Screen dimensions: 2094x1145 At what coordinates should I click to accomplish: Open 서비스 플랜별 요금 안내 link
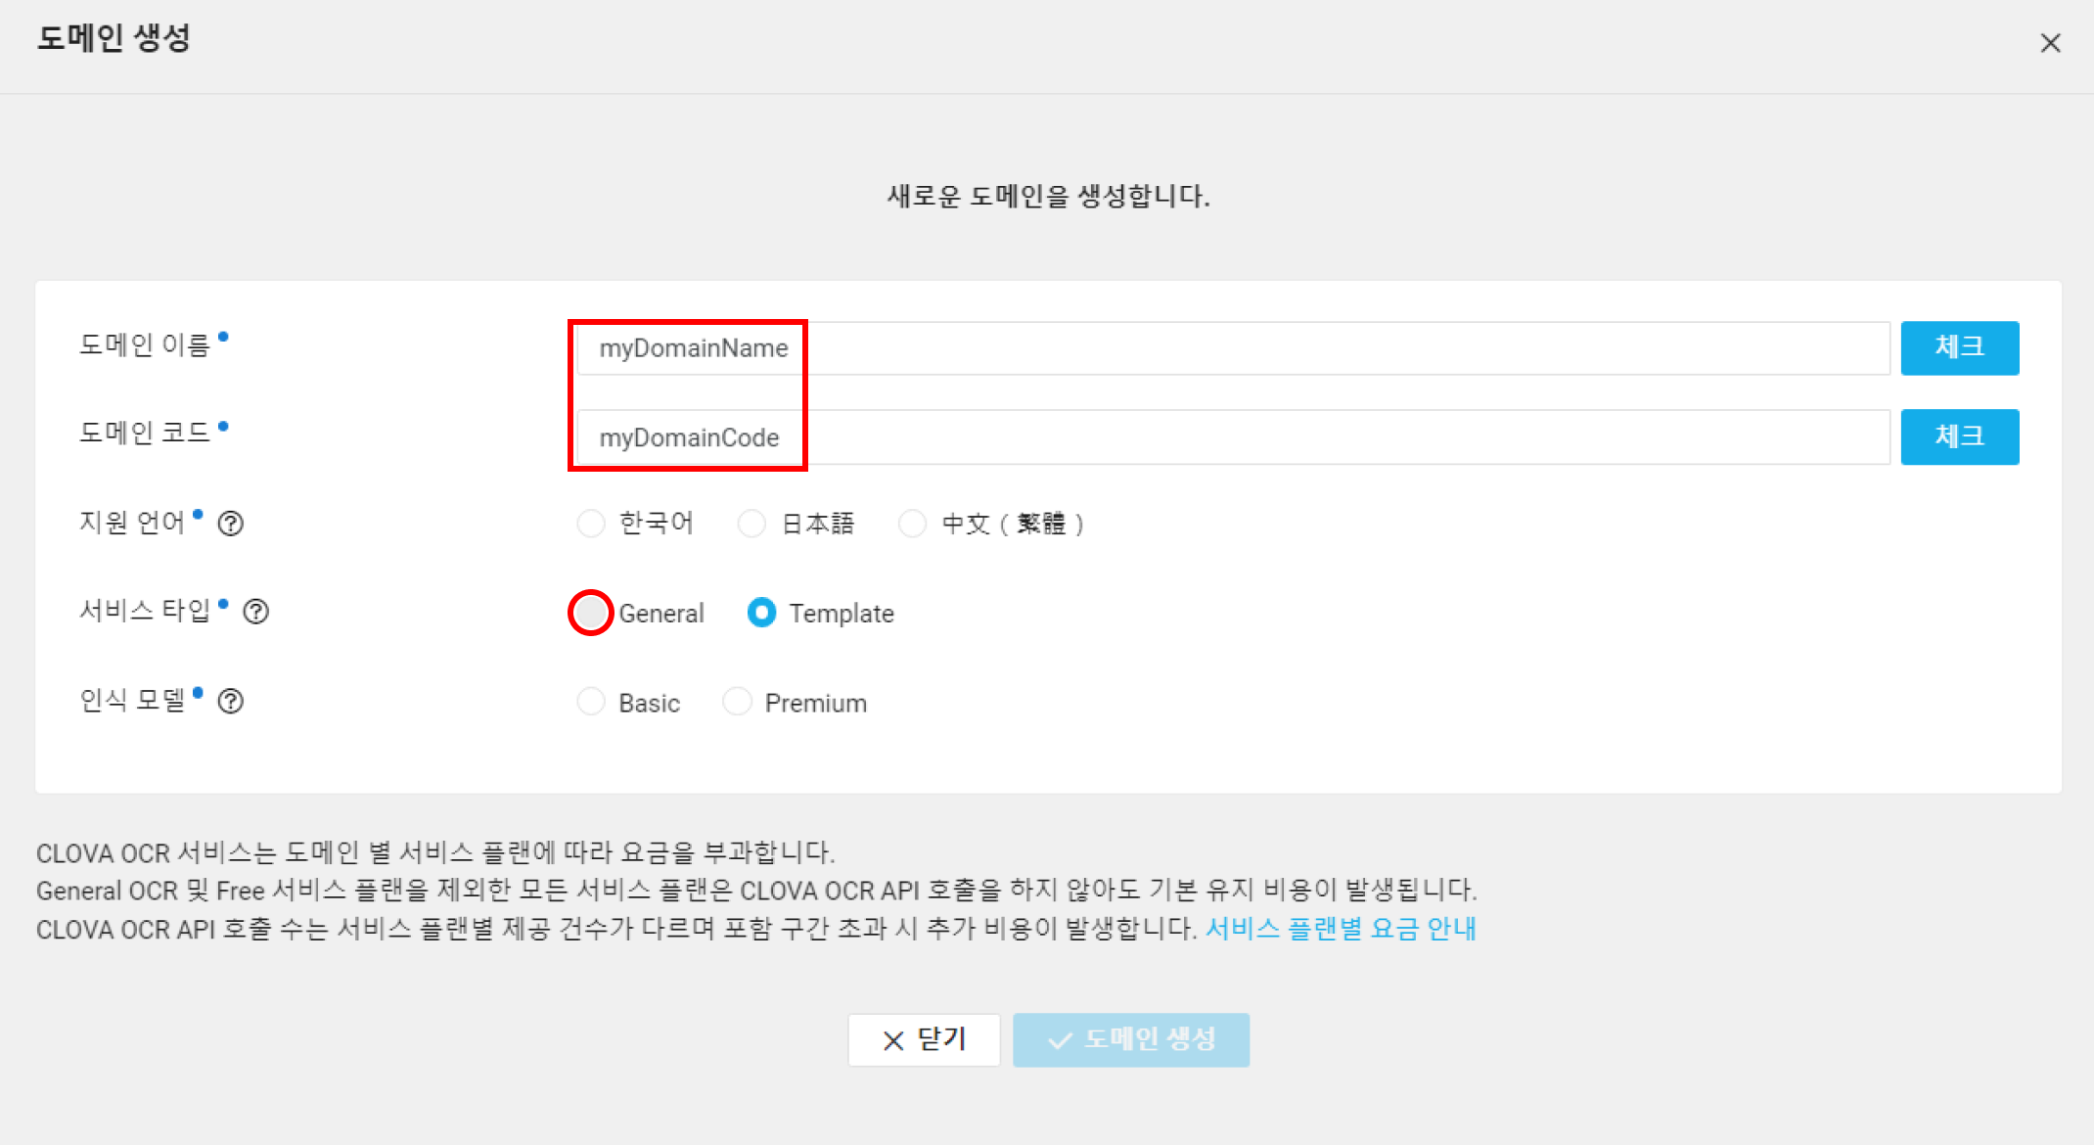(x=1341, y=928)
